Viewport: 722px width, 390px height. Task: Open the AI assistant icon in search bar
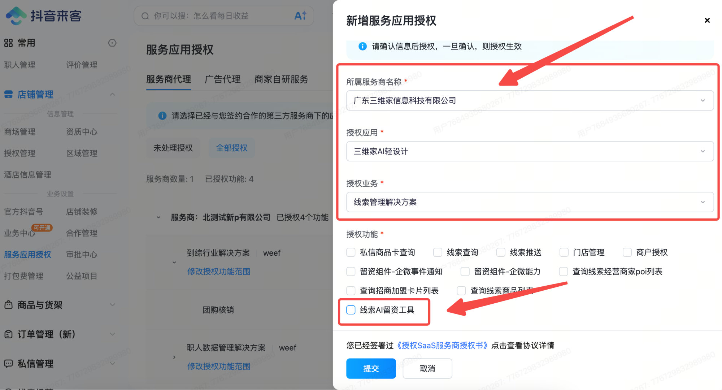click(x=300, y=16)
